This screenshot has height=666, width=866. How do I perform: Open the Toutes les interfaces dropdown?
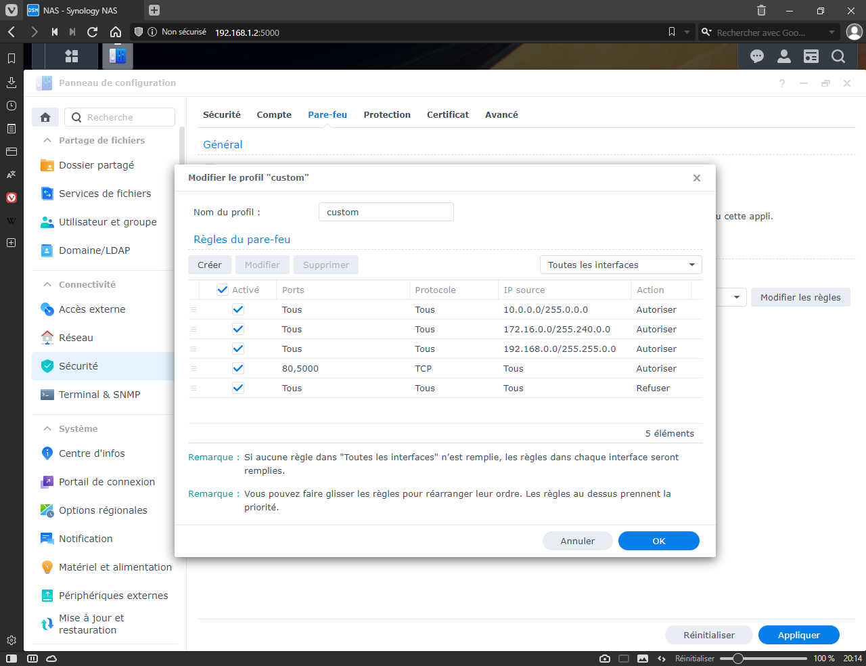point(621,265)
